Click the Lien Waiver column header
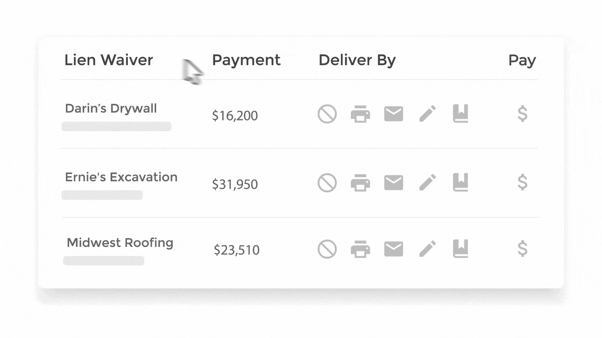 (109, 60)
